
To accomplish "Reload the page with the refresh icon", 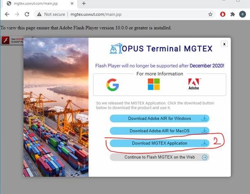I will (27, 14).
